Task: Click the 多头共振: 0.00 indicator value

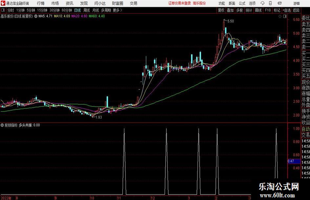Action: [29, 125]
